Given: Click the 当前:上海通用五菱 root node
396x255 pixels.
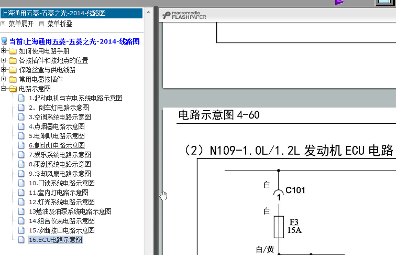Looking at the screenshot, I should (74, 41).
